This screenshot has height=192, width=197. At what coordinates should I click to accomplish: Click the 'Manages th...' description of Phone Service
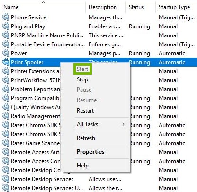pyautogui.click(x=105, y=17)
